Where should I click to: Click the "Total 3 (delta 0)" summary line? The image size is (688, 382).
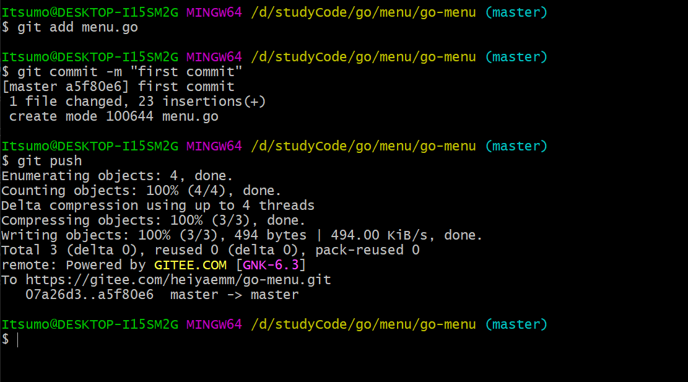tap(211, 250)
